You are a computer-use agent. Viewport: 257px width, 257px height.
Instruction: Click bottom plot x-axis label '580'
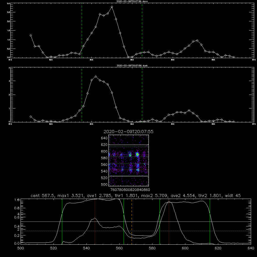pyautogui.click(x=152, y=248)
